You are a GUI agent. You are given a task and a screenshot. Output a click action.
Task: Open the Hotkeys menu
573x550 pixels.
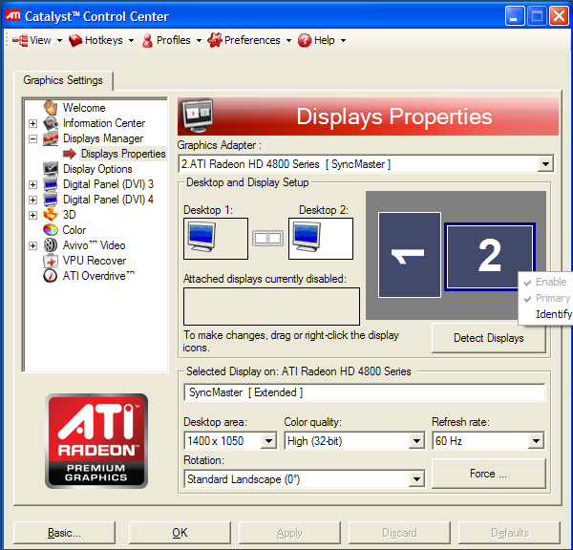tap(101, 40)
